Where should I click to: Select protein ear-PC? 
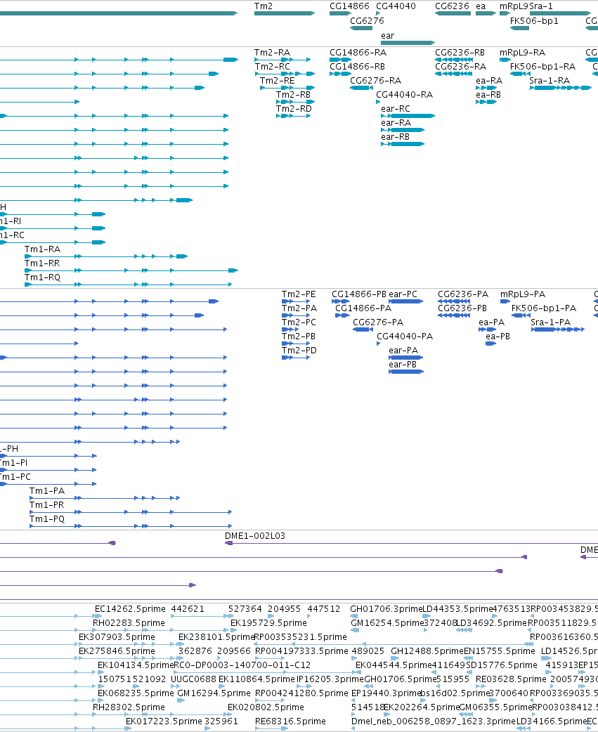point(405,301)
